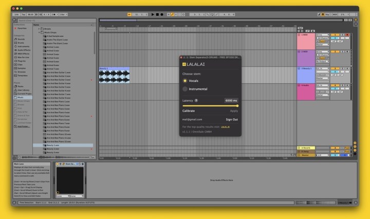Screen dimensions: 370x219
Task: Open the quantization 1 Bar dropdown
Action: pyautogui.click(x=63, y=14)
